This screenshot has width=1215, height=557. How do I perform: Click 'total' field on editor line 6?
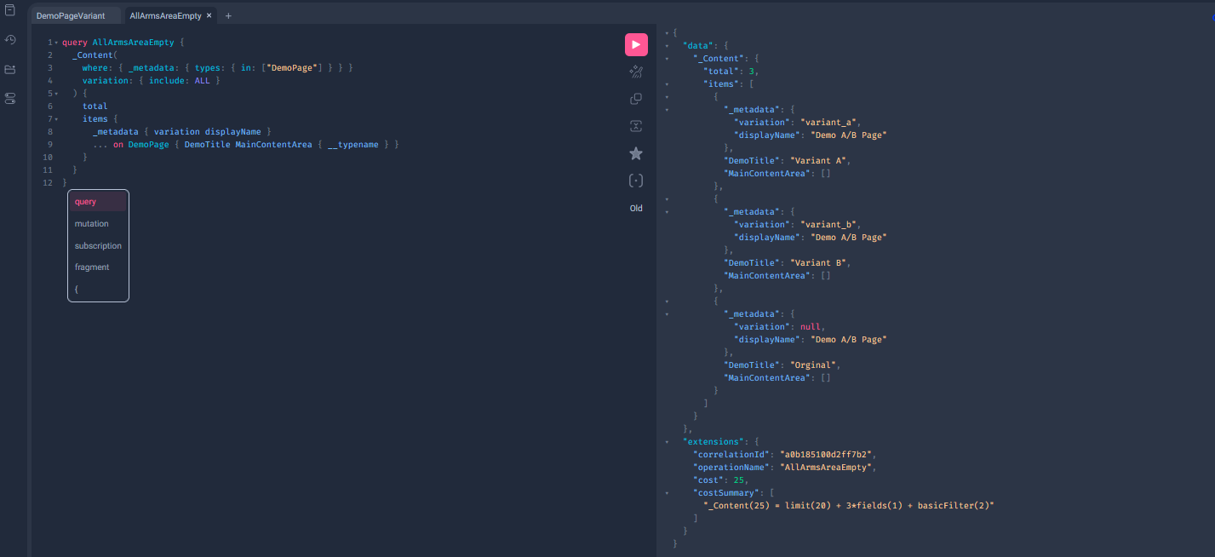tap(95, 106)
